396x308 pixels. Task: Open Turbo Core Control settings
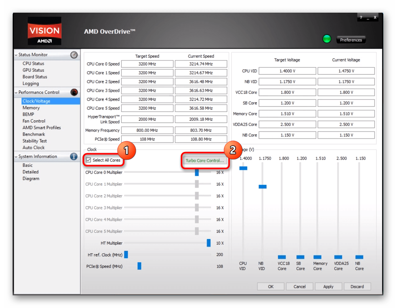click(x=205, y=161)
